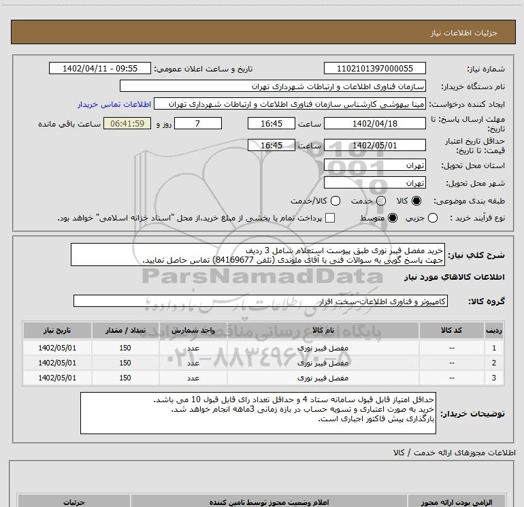Click response deadline date 1402/04/18
Image resolution: width=524 pixels, height=507 pixels.
tap(374, 123)
